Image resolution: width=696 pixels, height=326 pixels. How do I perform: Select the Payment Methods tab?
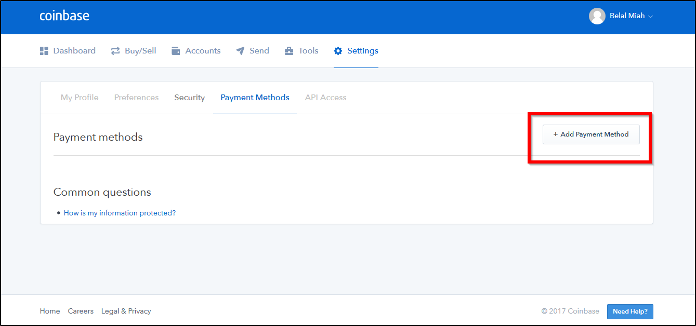(x=255, y=98)
